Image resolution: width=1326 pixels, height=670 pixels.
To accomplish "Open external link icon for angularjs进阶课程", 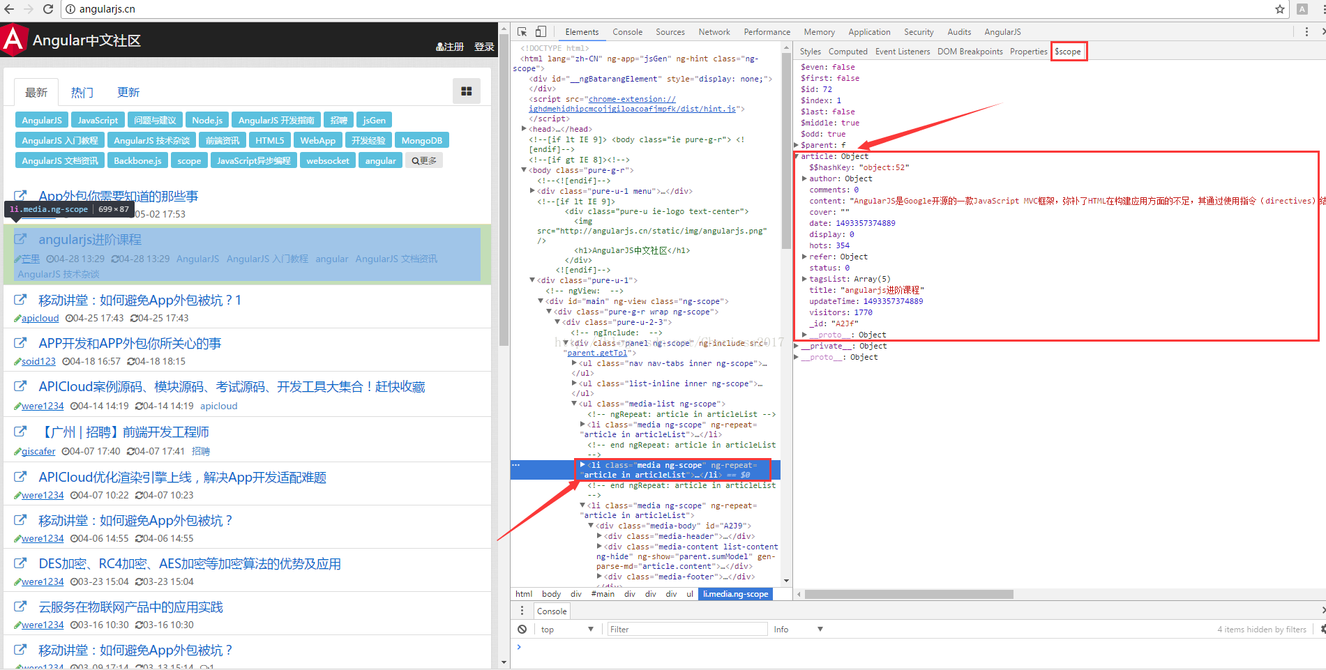I will click(x=21, y=239).
